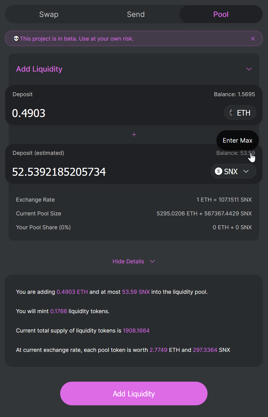Viewport: 268px width, 417px height.
Task: Collapse details using the Hide Details chevron
Action: click(x=152, y=262)
